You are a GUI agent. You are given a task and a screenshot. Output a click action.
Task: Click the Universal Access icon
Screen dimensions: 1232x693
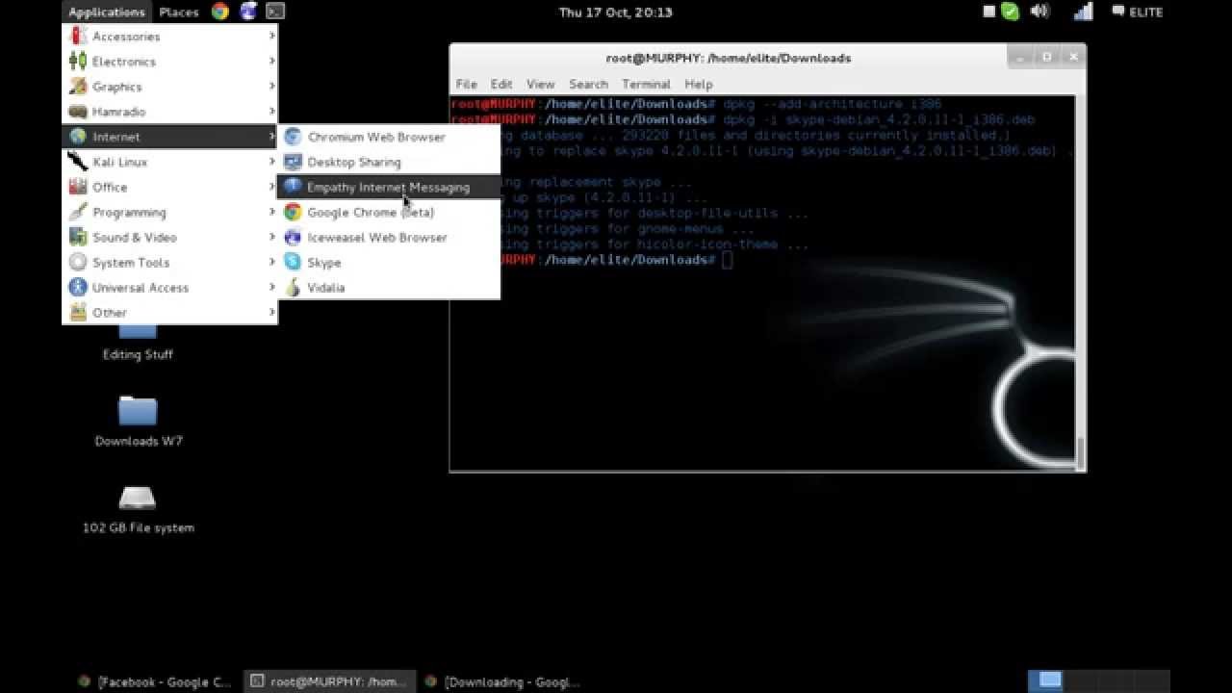78,287
